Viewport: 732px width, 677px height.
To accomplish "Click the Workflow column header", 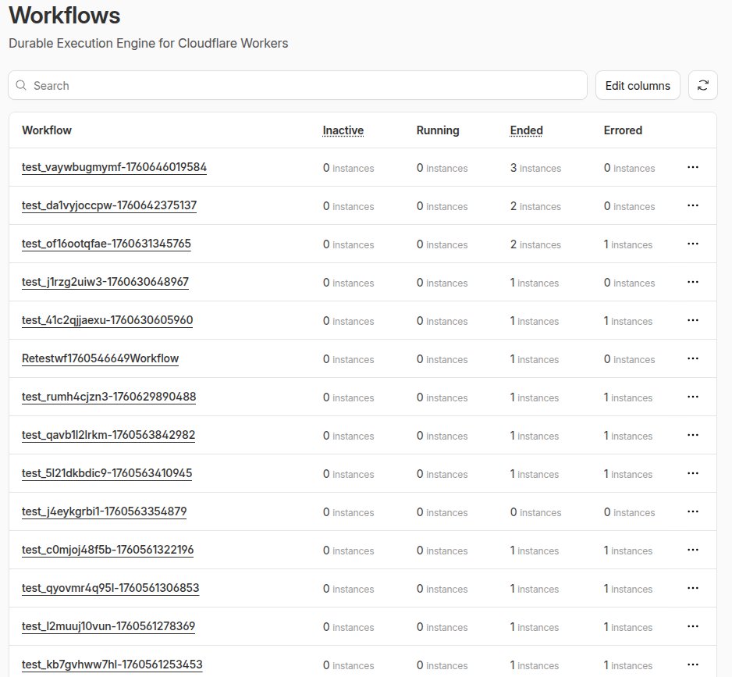I will 47,130.
